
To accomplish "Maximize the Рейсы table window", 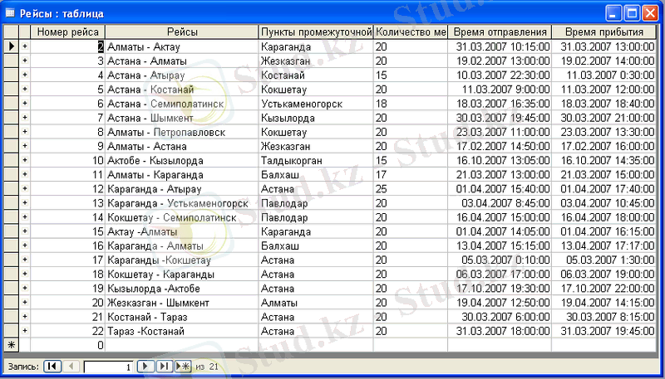I will 632,13.
